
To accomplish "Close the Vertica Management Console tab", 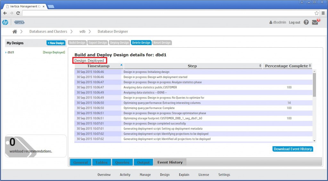I will pos(44,6).
